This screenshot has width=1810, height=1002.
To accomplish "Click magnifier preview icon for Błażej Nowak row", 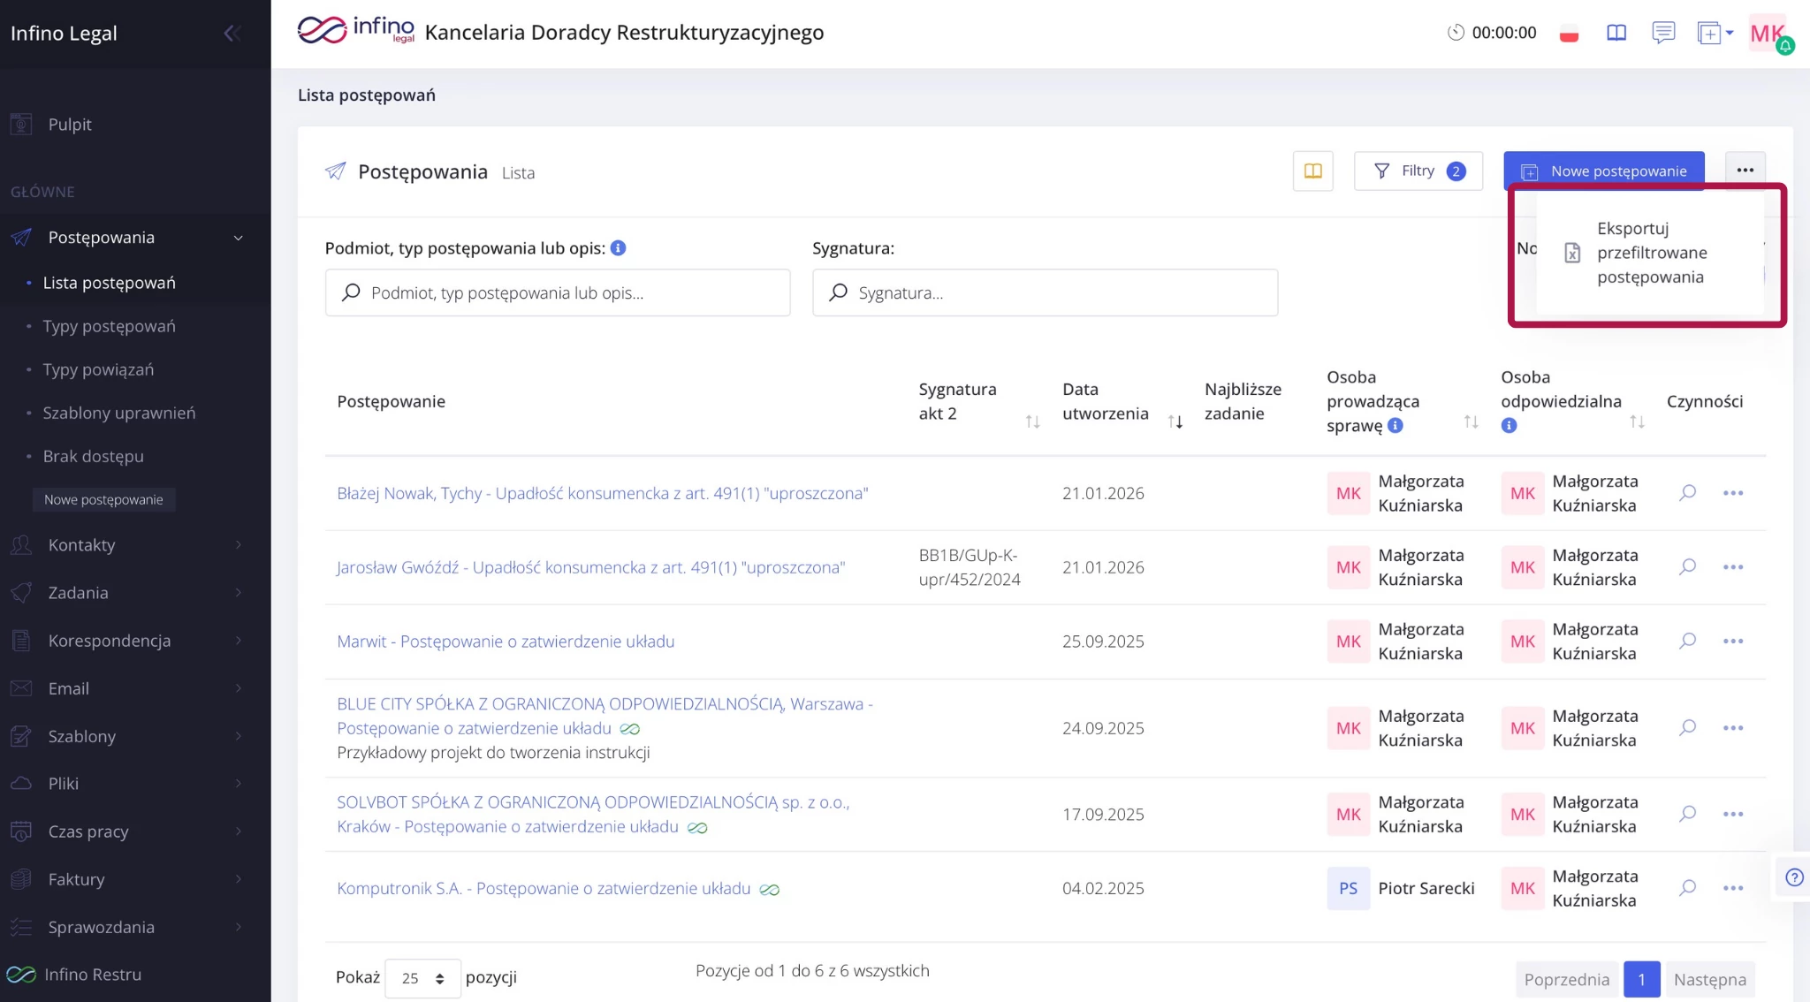I will [1687, 492].
